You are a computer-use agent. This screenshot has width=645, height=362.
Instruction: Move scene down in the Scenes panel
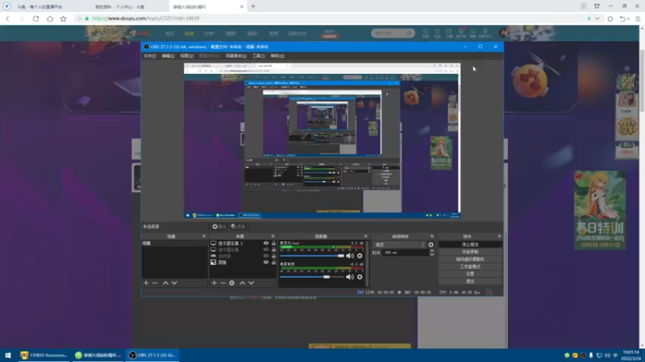[x=174, y=283]
